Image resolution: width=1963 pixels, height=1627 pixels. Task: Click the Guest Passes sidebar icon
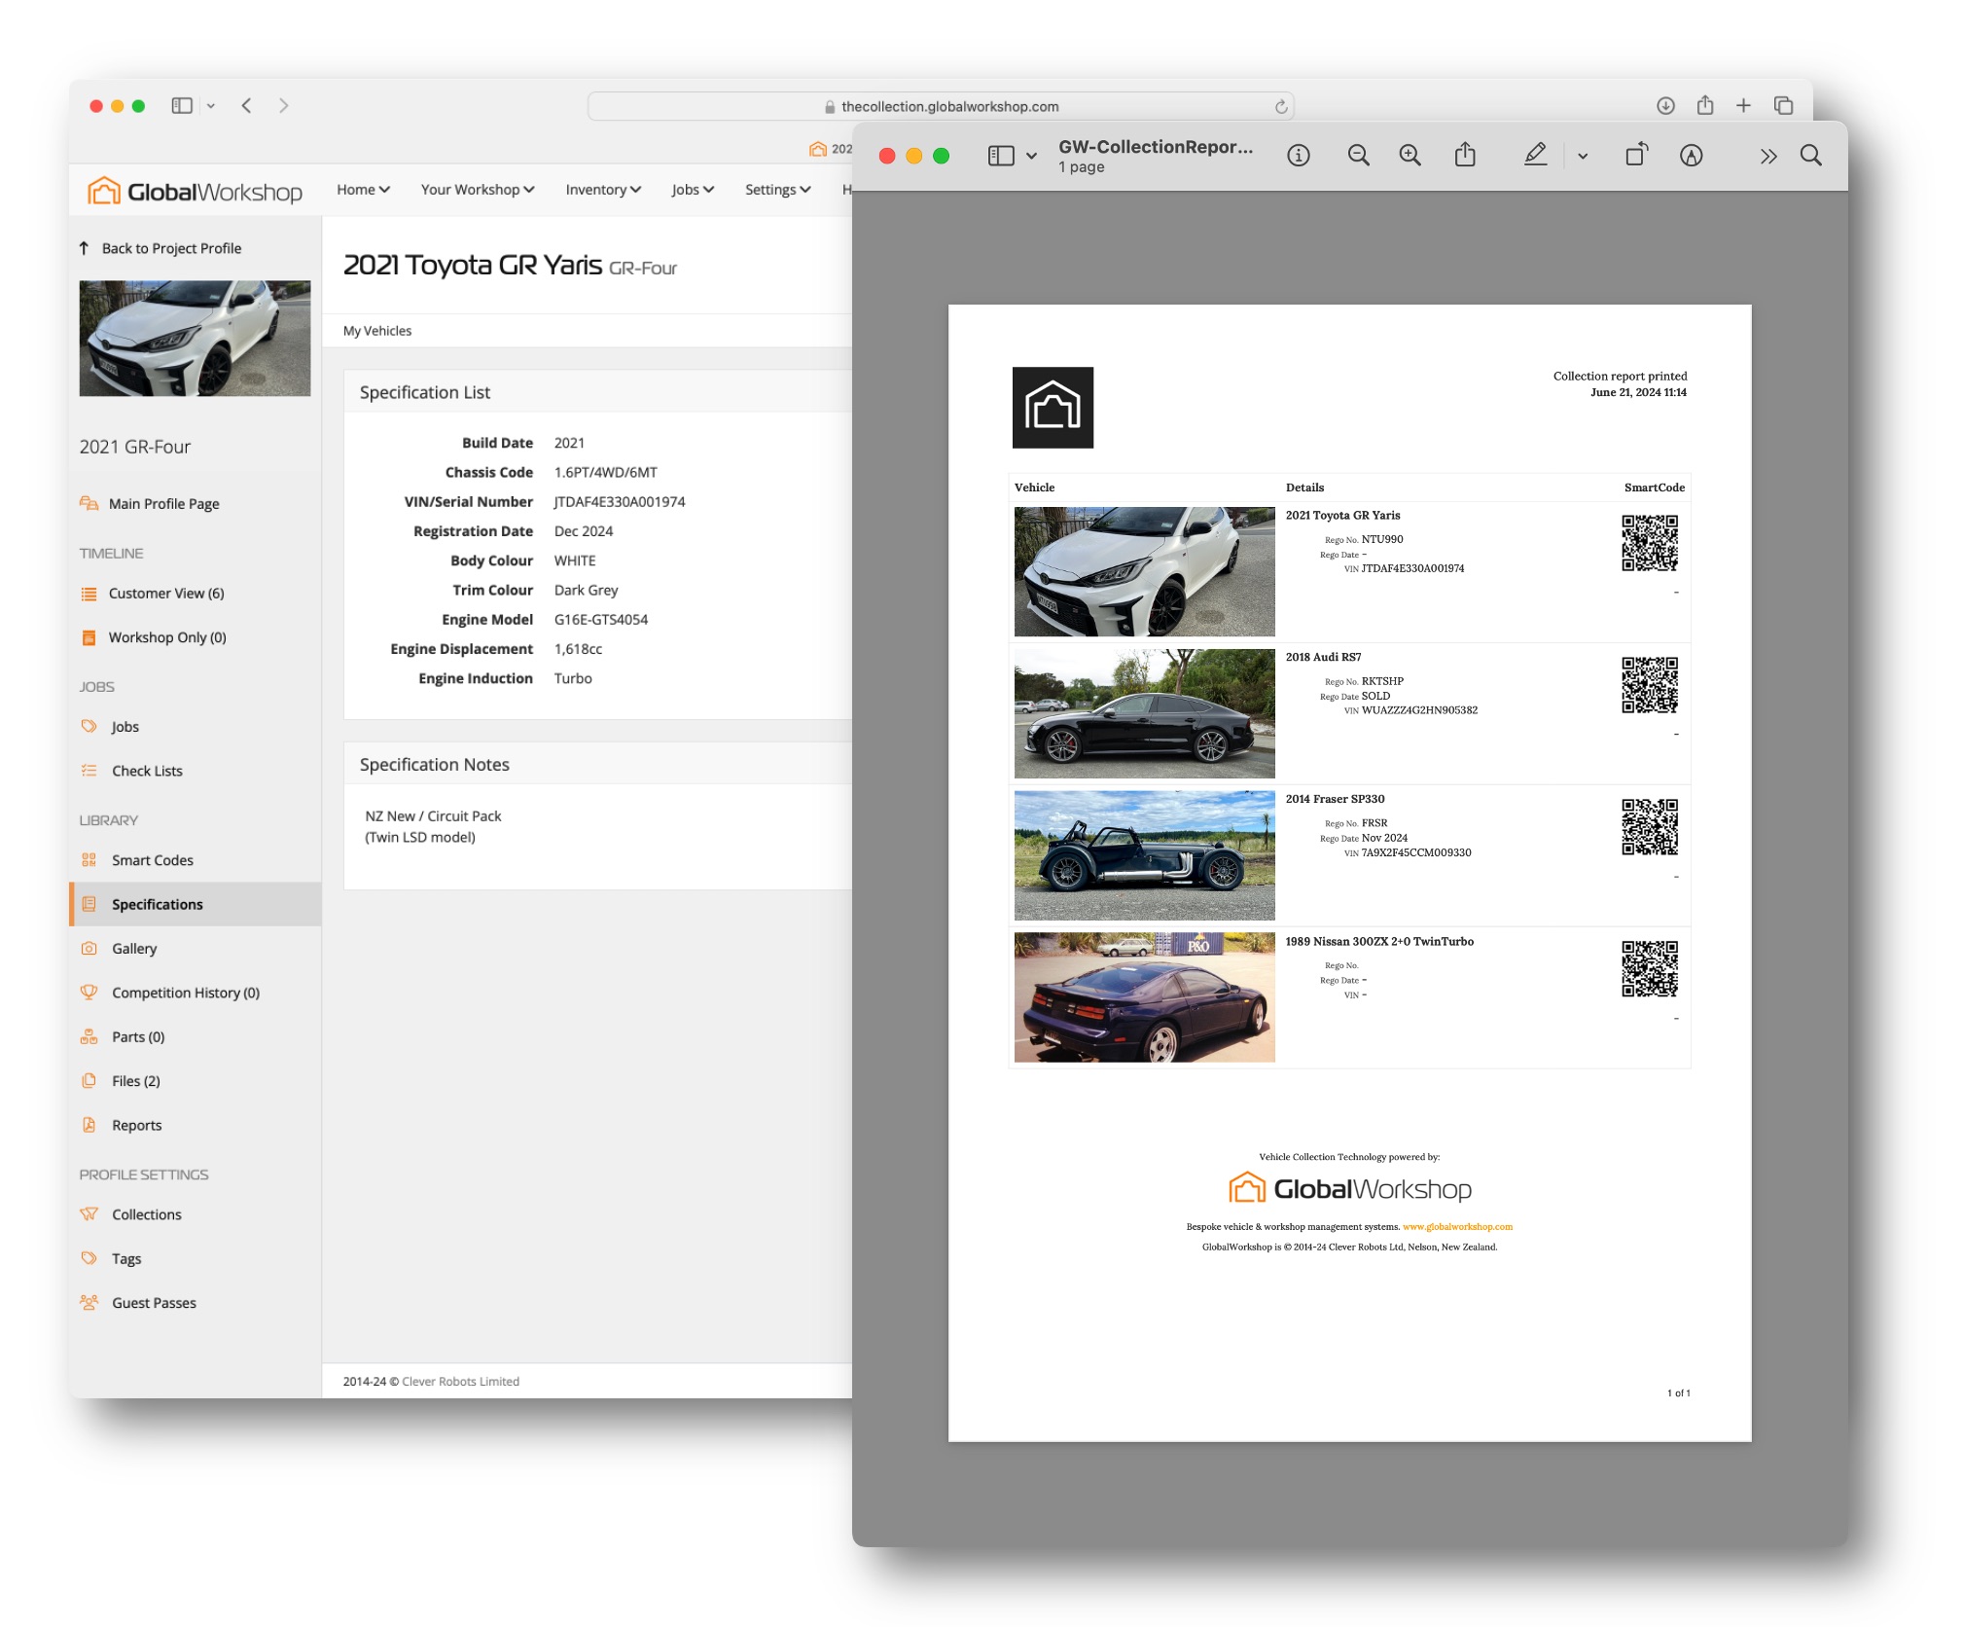(89, 1301)
